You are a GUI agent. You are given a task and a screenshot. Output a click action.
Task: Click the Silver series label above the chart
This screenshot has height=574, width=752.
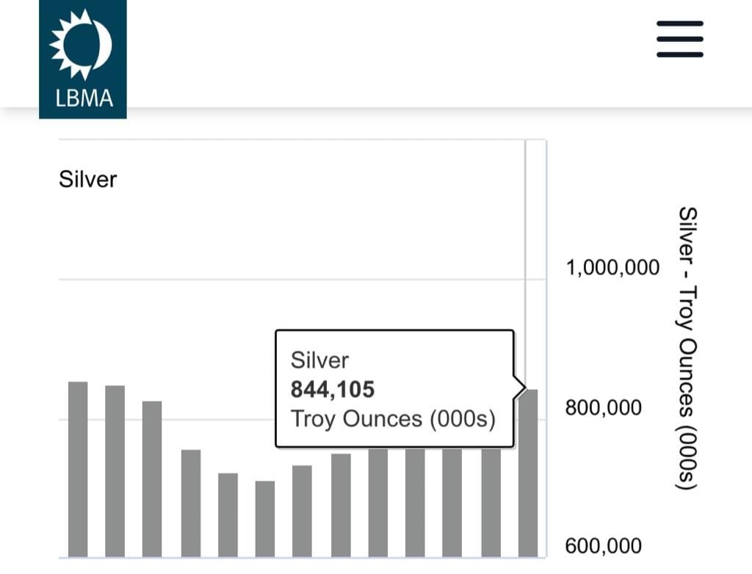tap(87, 179)
